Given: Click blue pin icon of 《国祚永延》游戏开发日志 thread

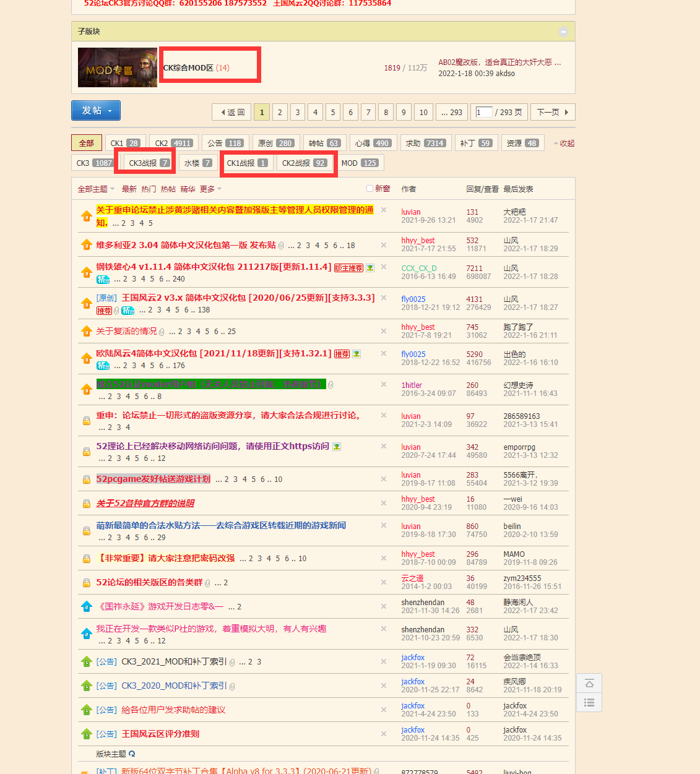Looking at the screenshot, I should point(87,606).
